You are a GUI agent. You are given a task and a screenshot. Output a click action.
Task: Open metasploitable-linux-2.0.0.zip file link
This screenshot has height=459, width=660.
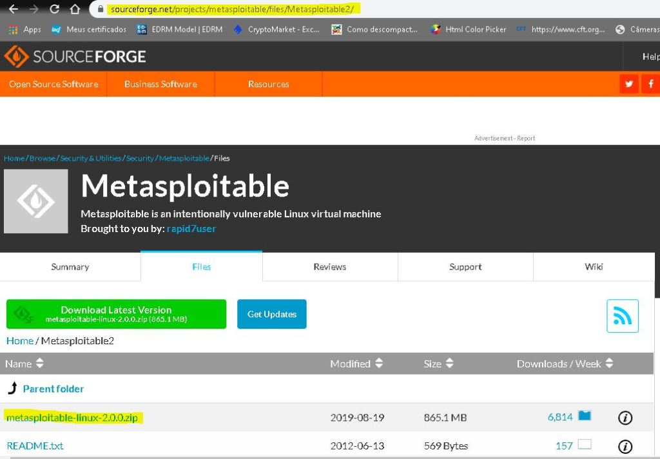(x=72, y=417)
